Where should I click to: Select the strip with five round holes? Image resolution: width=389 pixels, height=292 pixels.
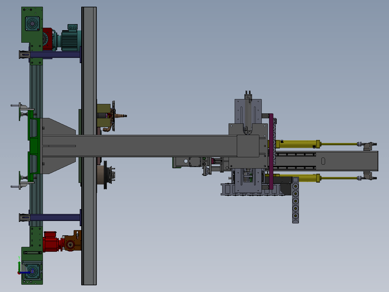(295, 200)
